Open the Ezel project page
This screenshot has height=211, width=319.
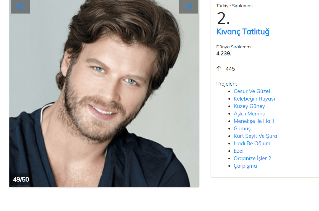click(x=238, y=151)
